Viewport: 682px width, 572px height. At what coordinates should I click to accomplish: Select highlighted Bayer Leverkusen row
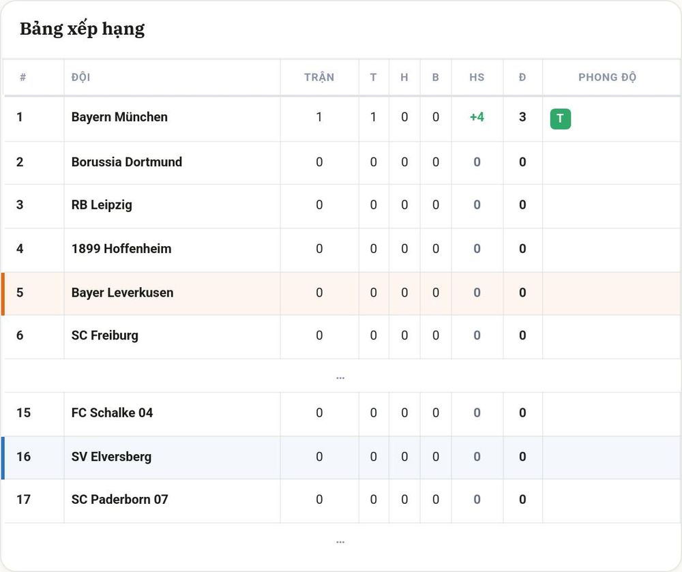(x=341, y=293)
